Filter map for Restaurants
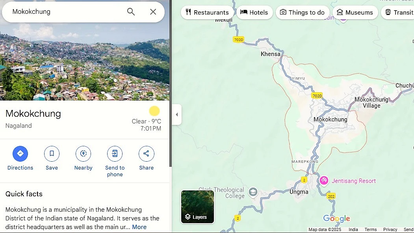 [x=207, y=12]
